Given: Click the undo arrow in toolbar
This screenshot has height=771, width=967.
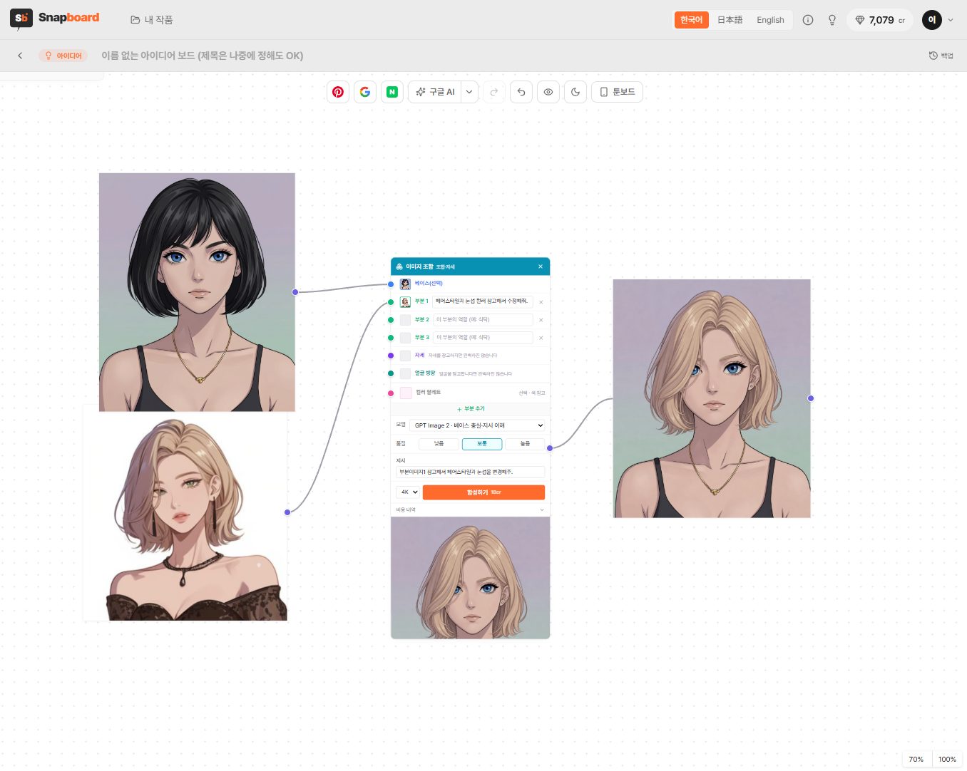Looking at the screenshot, I should coord(521,92).
